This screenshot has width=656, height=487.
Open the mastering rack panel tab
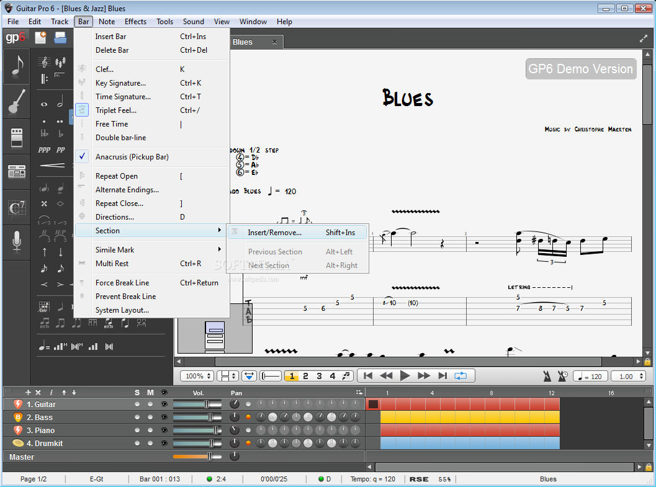point(17,171)
